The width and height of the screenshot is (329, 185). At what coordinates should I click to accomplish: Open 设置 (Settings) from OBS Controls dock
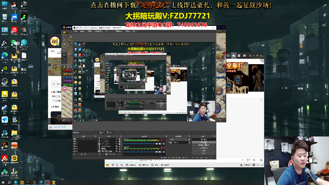click(204, 151)
